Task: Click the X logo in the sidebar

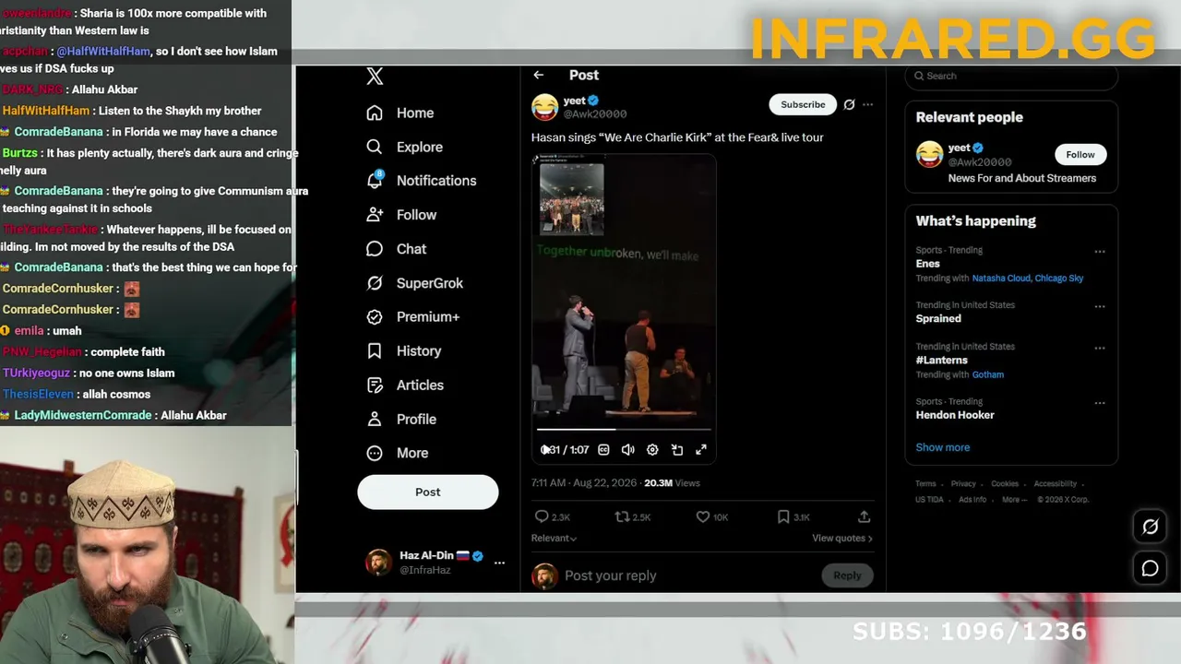Action: [x=375, y=77]
